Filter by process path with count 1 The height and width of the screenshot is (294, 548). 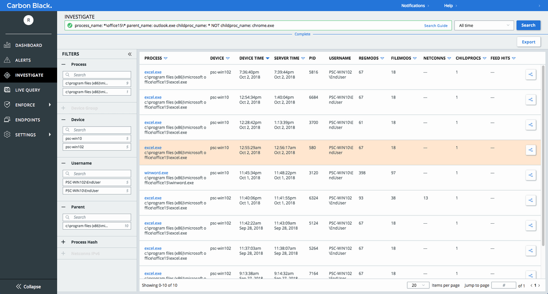pyautogui.click(x=97, y=92)
